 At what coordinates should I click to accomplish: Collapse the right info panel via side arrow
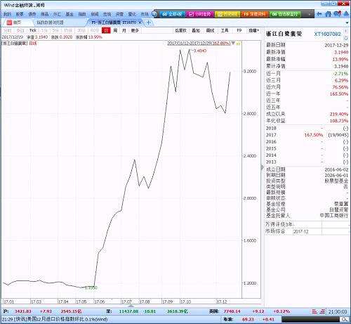(x=262, y=167)
